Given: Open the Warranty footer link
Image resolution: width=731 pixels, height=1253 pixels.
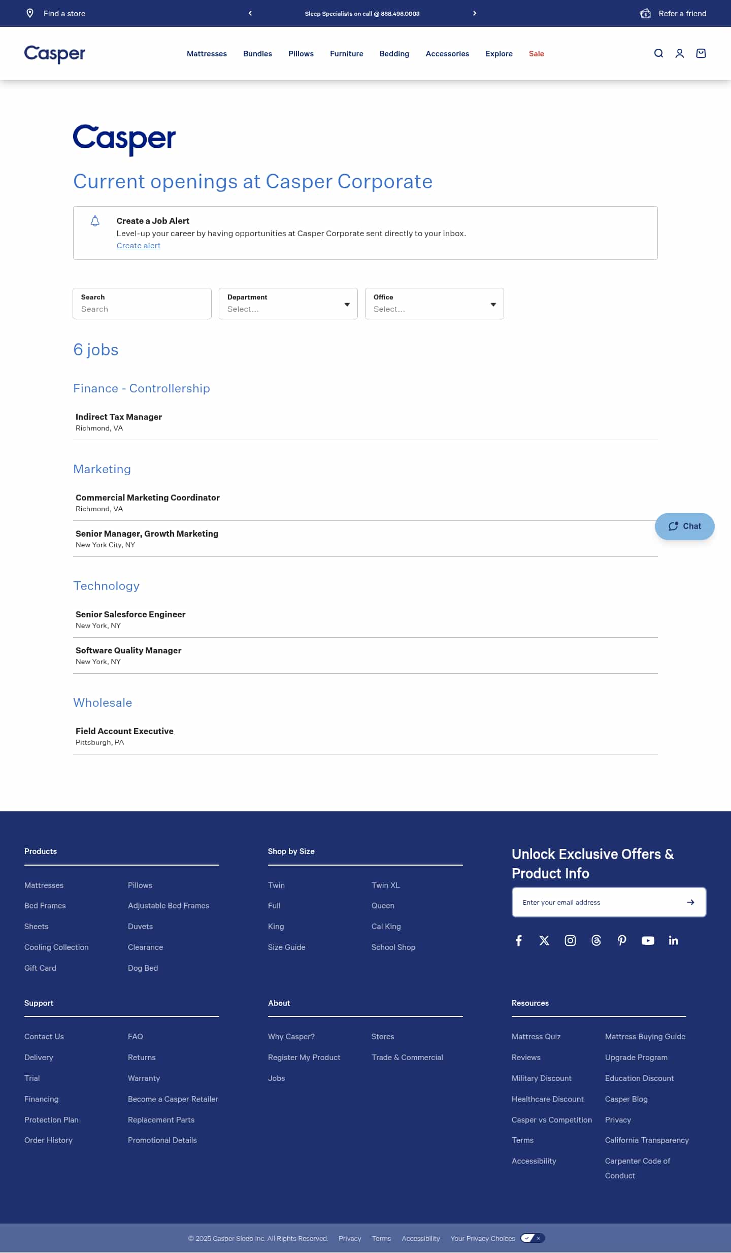Looking at the screenshot, I should point(144,1078).
